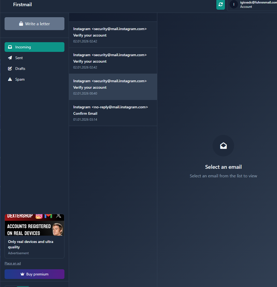
Task: Click the sender no-reply@mail.instagram.com line
Action: point(110,107)
